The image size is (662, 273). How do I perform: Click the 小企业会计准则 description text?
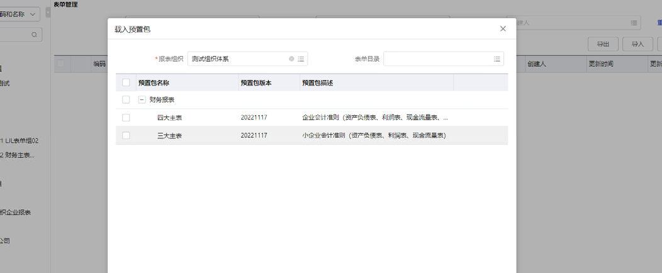374,135
